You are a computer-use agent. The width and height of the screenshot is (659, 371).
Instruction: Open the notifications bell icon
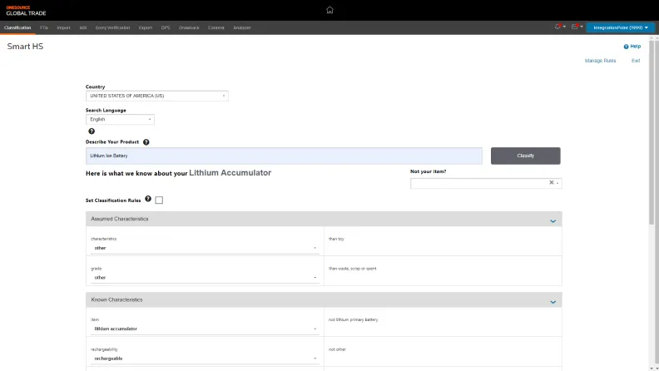click(x=558, y=27)
